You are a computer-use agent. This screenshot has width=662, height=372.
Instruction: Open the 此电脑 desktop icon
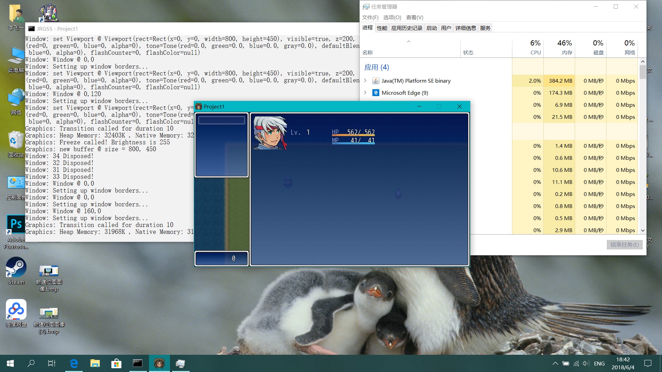point(16,60)
